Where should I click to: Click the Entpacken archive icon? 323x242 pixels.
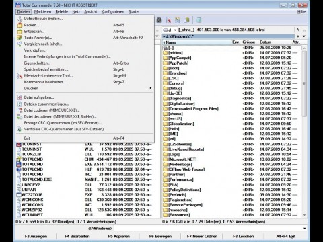(20, 32)
